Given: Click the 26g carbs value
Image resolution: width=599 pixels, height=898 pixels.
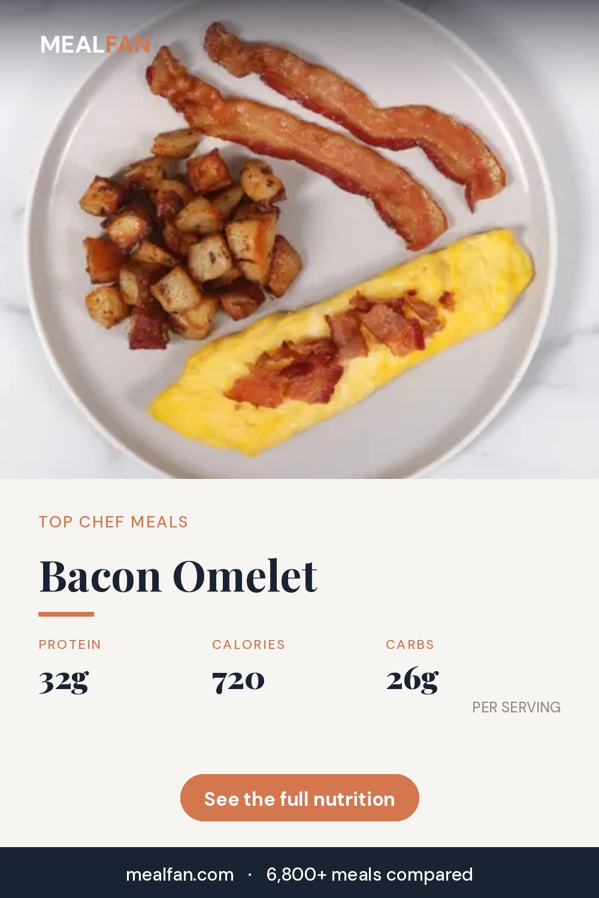Looking at the screenshot, I should pyautogui.click(x=412, y=680).
